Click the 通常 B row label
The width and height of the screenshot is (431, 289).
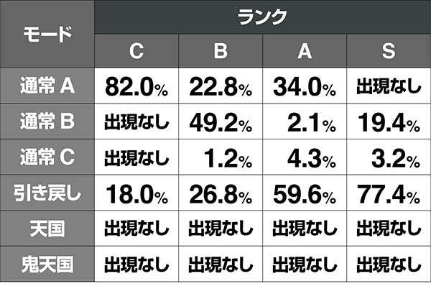[47, 122]
